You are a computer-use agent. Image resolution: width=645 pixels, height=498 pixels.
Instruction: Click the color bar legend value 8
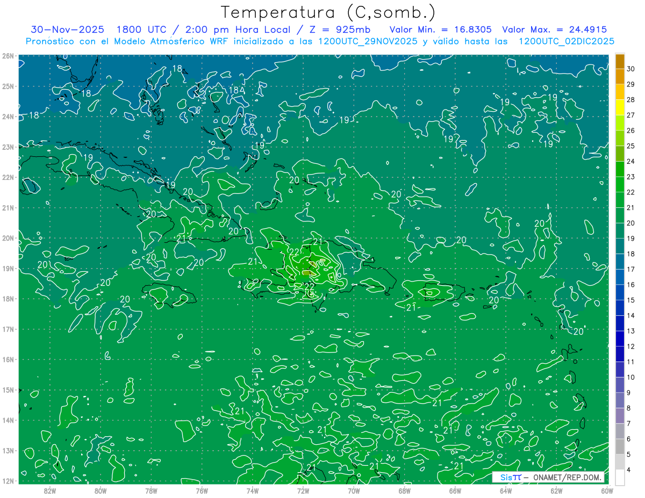(x=630, y=408)
